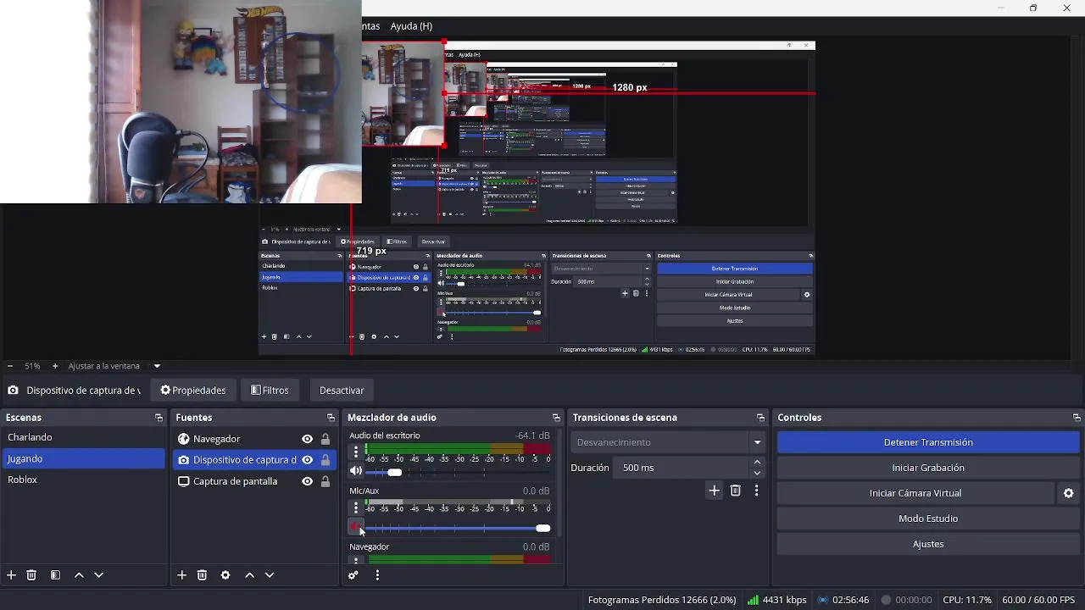
Task: Hide the Dispositivo de captura source eye icon
Action: 307,460
